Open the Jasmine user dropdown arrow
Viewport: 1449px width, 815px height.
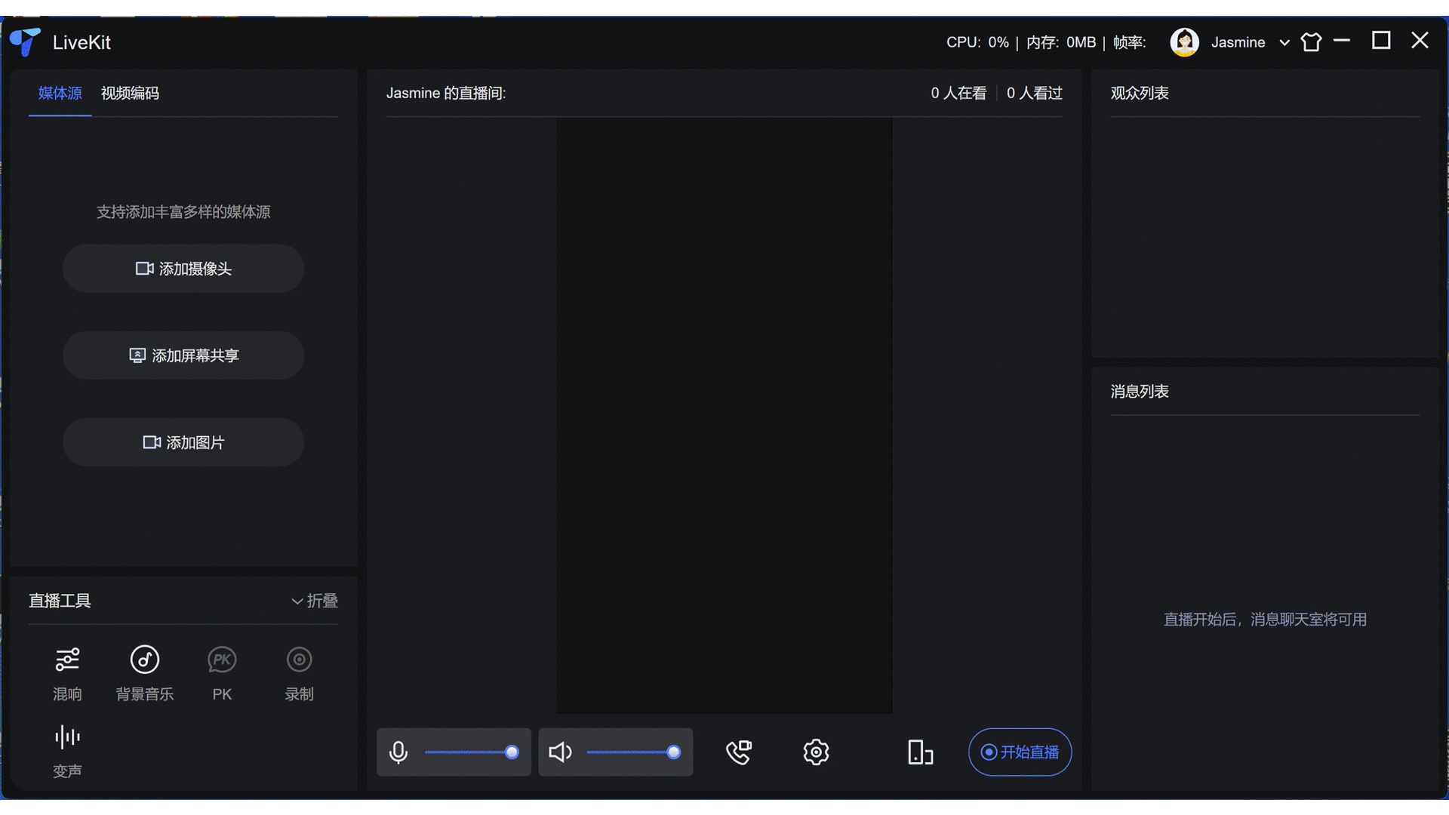tap(1284, 43)
